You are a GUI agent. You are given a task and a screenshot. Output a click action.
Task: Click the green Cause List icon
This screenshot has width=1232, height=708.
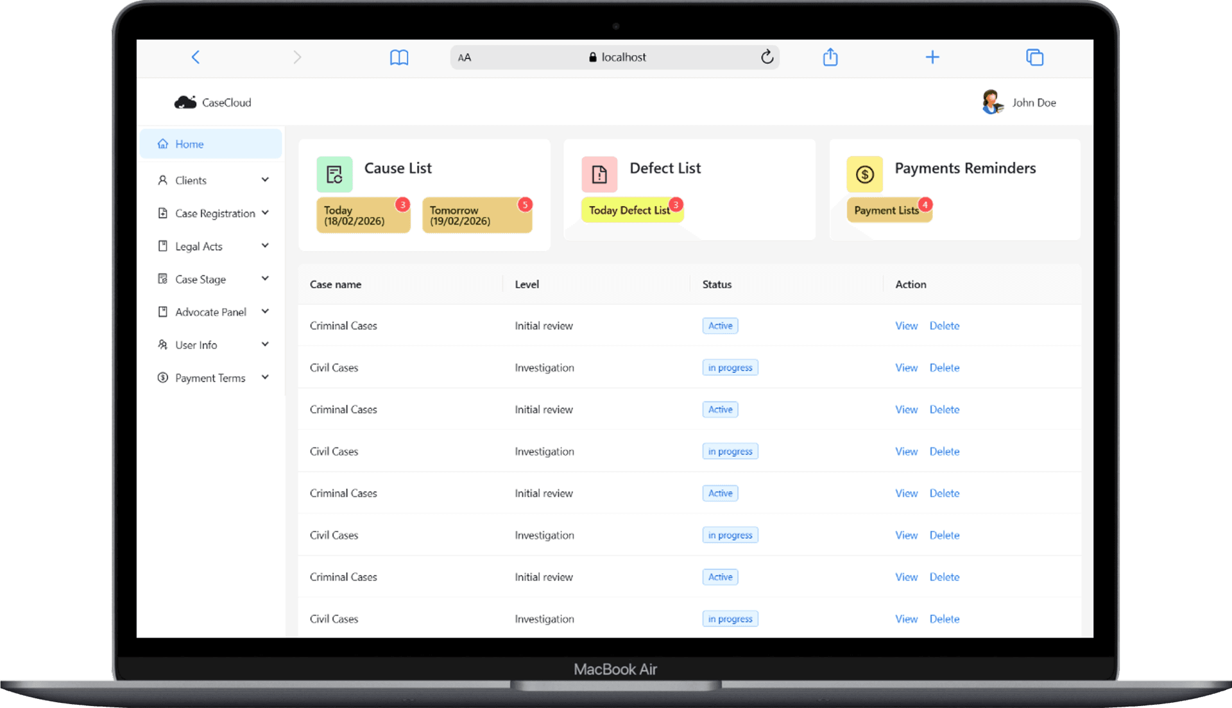click(x=334, y=174)
